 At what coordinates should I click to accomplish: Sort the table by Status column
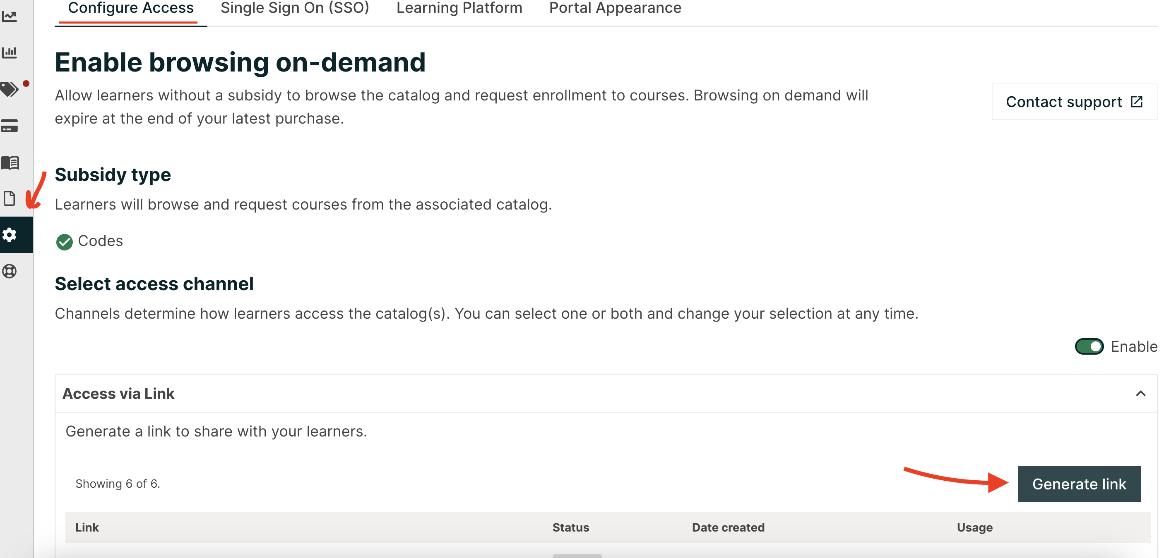[x=571, y=527]
